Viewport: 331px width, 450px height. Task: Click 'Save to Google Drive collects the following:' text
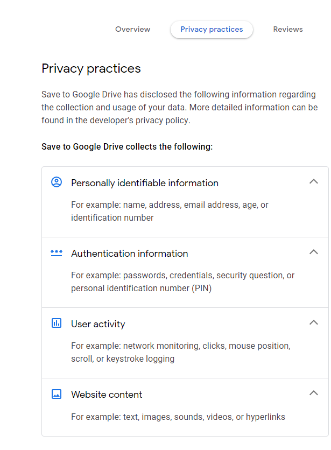click(x=127, y=146)
